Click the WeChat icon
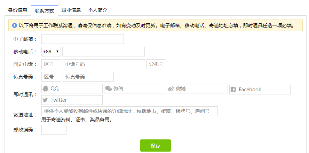 108,89
